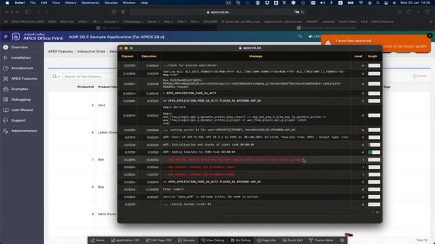435x244 pixels.
Task: Sort debug table by Elapsed column header
Action: pos(127,56)
